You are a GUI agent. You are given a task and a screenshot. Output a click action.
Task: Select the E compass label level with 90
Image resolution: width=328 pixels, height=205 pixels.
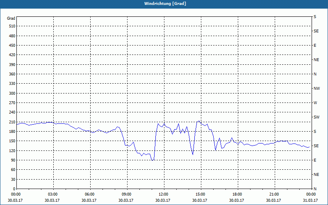click(315, 160)
